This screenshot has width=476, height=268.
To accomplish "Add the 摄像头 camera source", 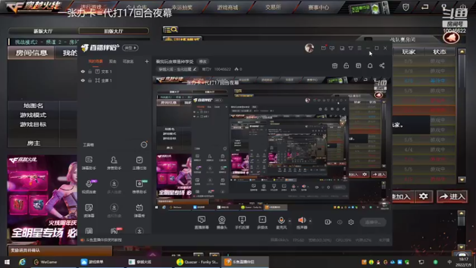I will tap(222, 222).
